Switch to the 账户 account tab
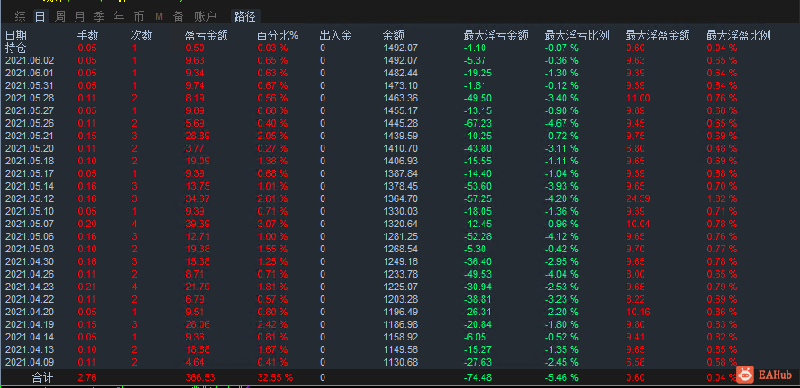Image resolution: width=800 pixels, height=388 pixels. (205, 16)
